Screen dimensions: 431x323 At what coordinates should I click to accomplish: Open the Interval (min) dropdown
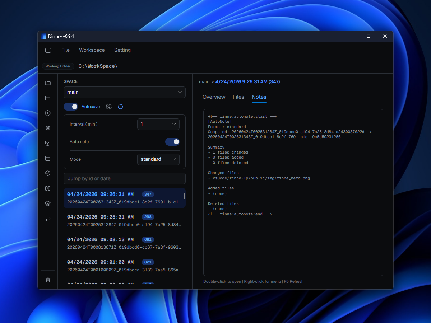tap(158, 124)
